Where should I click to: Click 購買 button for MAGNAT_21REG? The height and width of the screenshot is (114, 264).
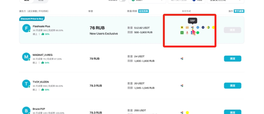(x=232, y=59)
